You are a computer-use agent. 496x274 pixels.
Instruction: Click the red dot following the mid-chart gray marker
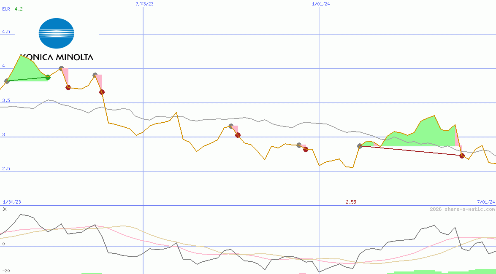237,135
